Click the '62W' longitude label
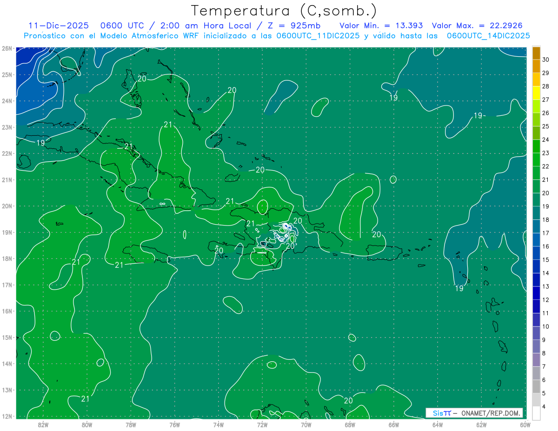The width and height of the screenshot is (558, 431). coord(481,424)
